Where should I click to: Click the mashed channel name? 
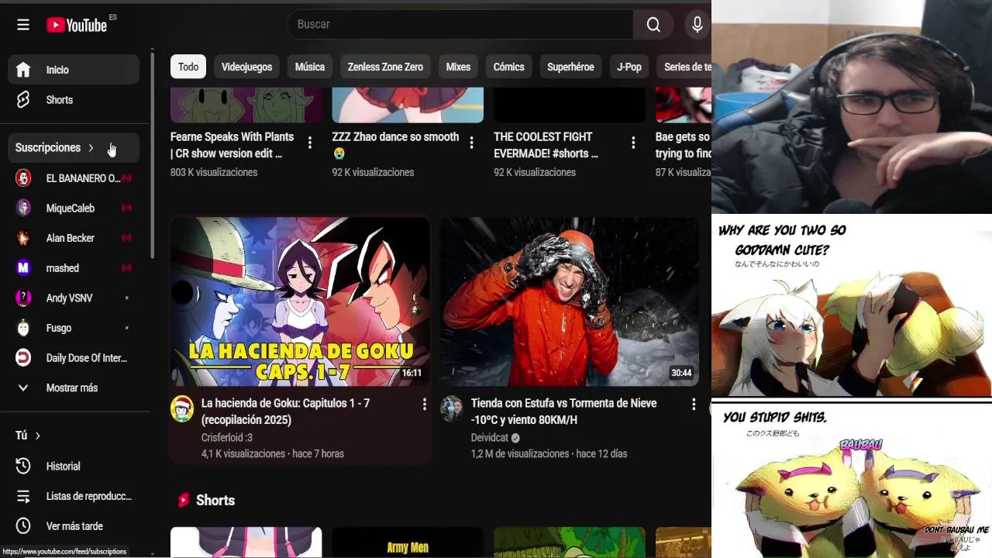tap(63, 268)
